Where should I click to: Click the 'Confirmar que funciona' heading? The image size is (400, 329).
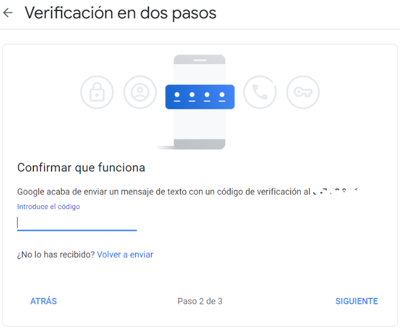pyautogui.click(x=81, y=168)
